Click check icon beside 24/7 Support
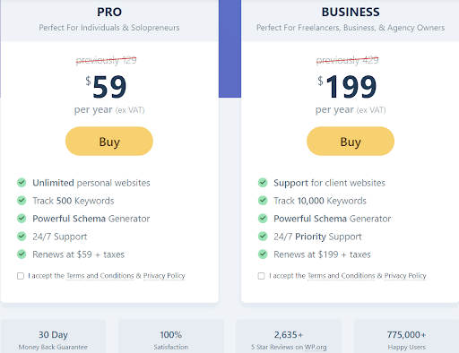Image resolution: width=459 pixels, height=353 pixels. point(22,237)
